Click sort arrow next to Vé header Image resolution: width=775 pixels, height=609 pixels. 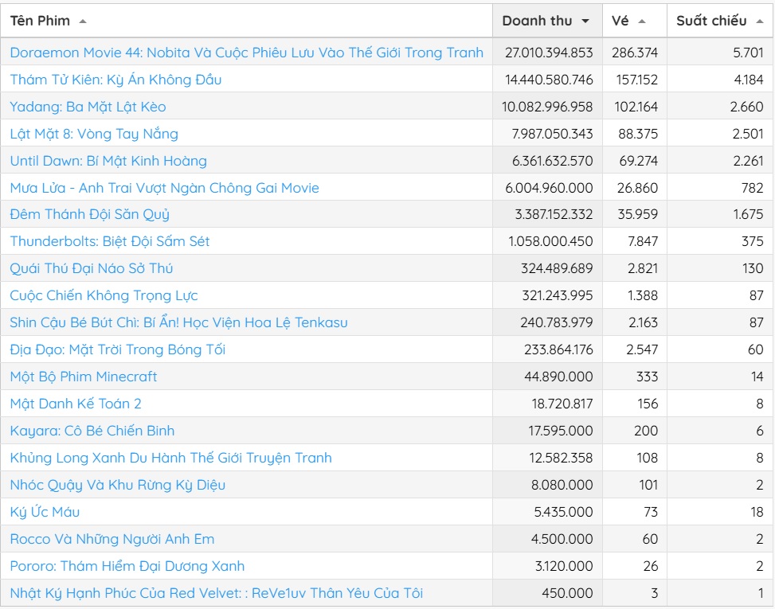[x=641, y=21]
